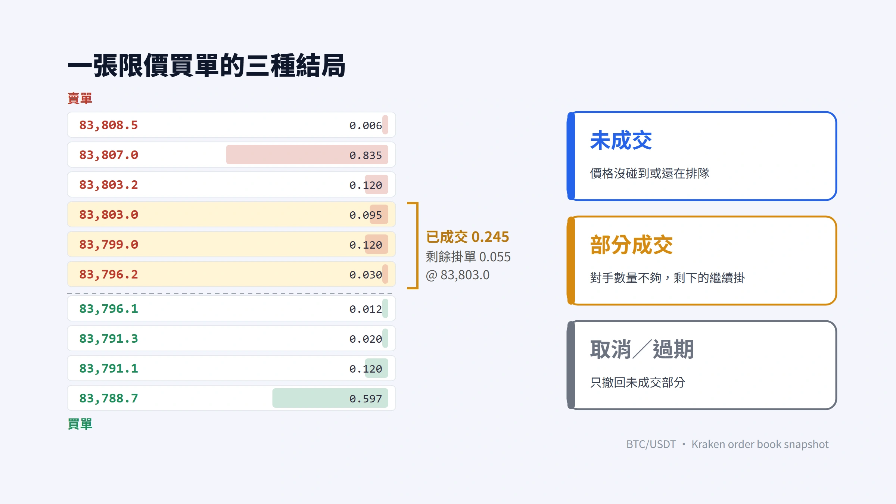This screenshot has height=504, width=896.
Task: Click the 剩餘掛單 0.055 text
Action: click(x=468, y=257)
